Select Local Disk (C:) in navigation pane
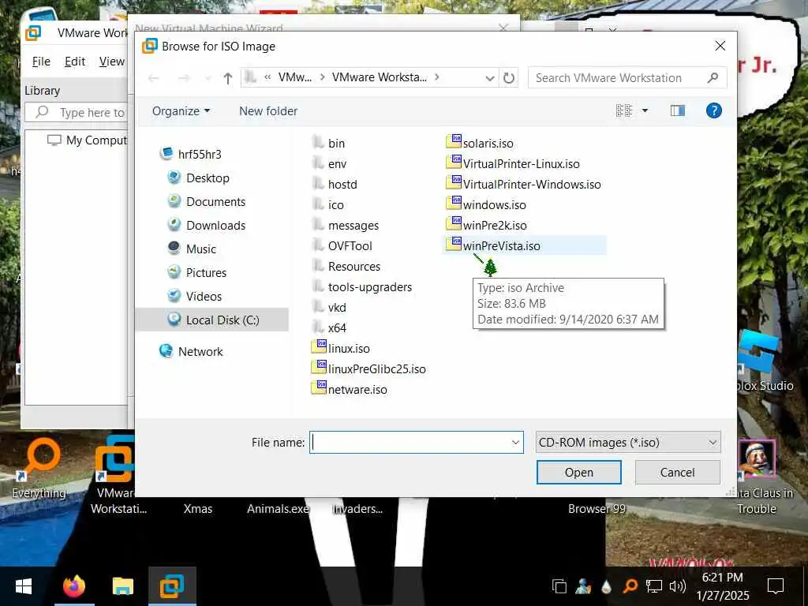808x606 pixels. [x=212, y=320]
